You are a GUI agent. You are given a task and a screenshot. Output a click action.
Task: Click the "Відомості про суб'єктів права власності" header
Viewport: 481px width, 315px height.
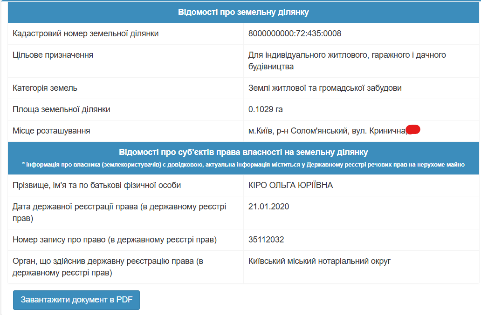tap(243, 152)
